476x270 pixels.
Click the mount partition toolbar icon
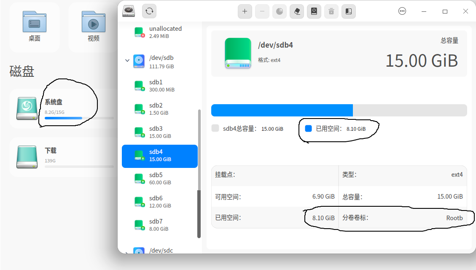314,11
